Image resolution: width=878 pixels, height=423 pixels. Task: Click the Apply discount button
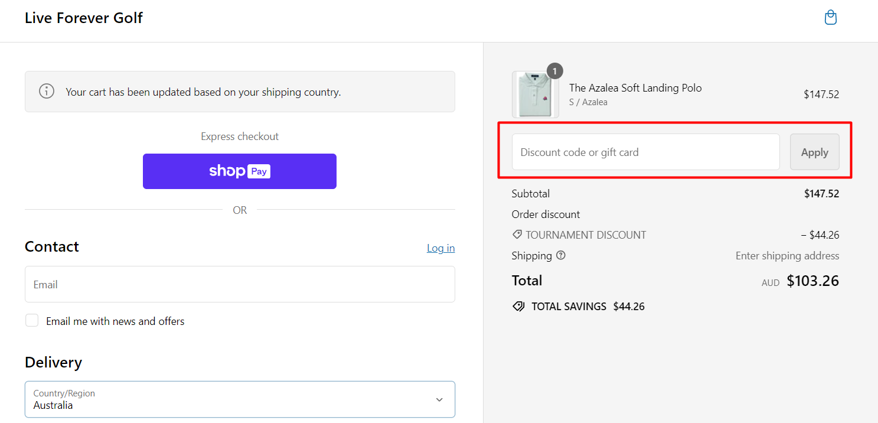815,152
